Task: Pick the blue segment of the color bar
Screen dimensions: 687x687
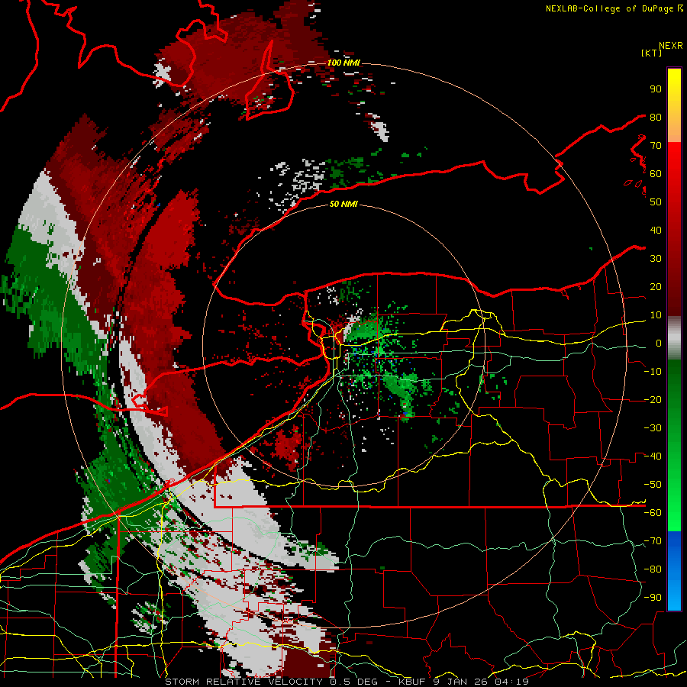Action: click(674, 570)
